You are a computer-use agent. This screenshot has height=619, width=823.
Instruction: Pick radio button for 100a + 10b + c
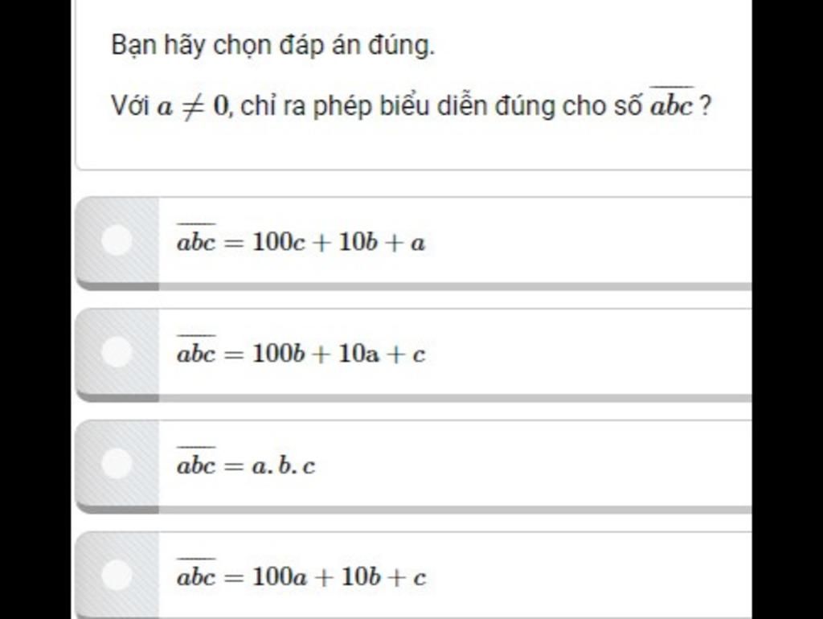pyautogui.click(x=117, y=574)
